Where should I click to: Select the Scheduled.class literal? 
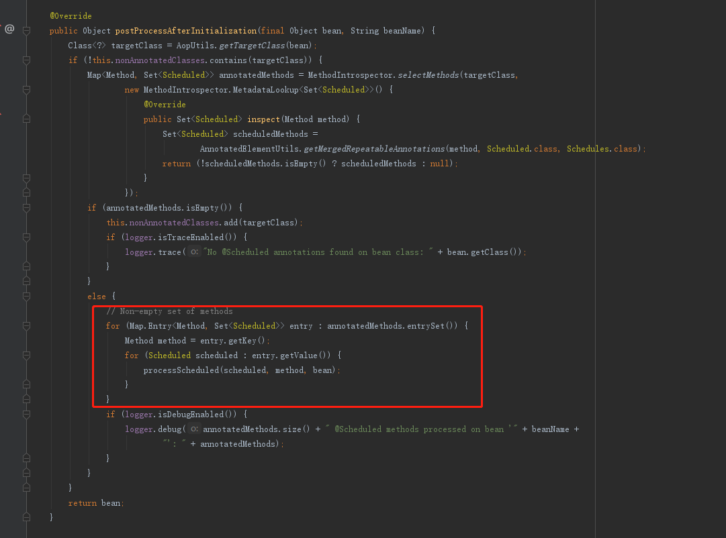click(524, 148)
